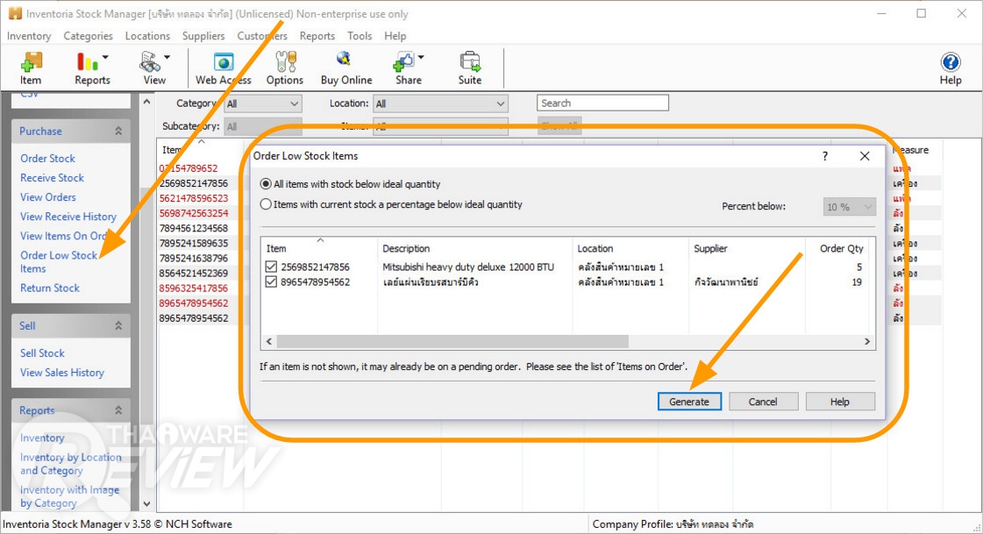Screen dimensions: 983x534
Task: Click the sidebar scroll down arrow
Action: 146,503
